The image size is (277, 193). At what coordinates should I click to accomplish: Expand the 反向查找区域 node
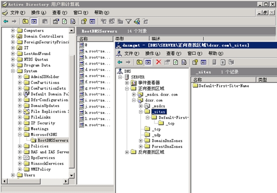click(x=126, y=152)
